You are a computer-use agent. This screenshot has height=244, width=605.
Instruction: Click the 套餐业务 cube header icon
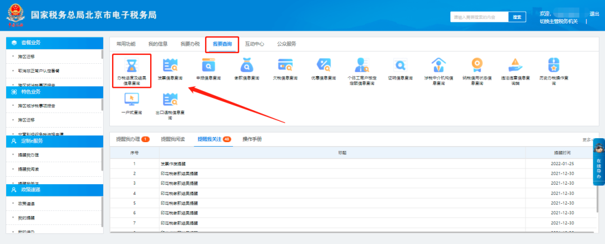pos(14,43)
